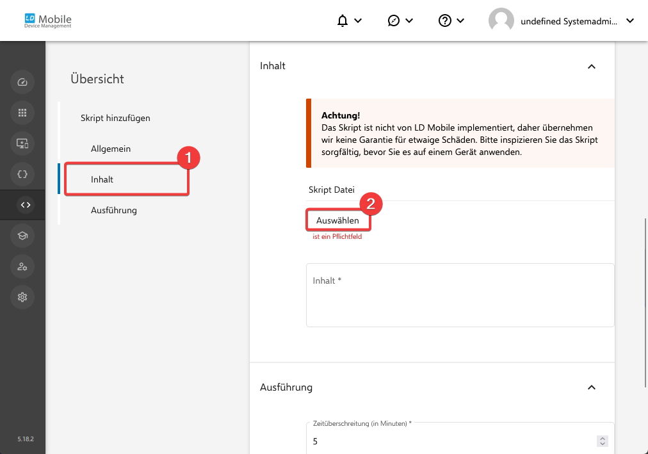Jump to Ausführung in the overview

point(114,210)
